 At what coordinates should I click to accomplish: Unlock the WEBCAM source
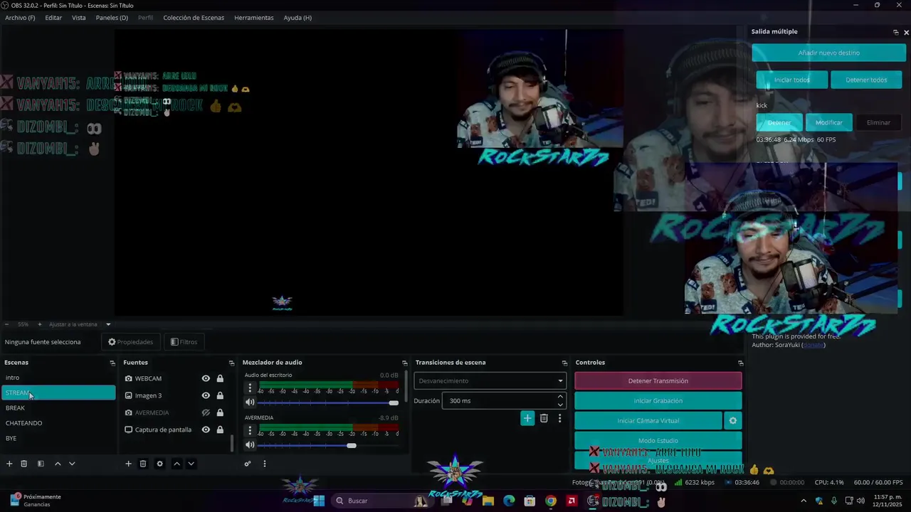click(220, 378)
